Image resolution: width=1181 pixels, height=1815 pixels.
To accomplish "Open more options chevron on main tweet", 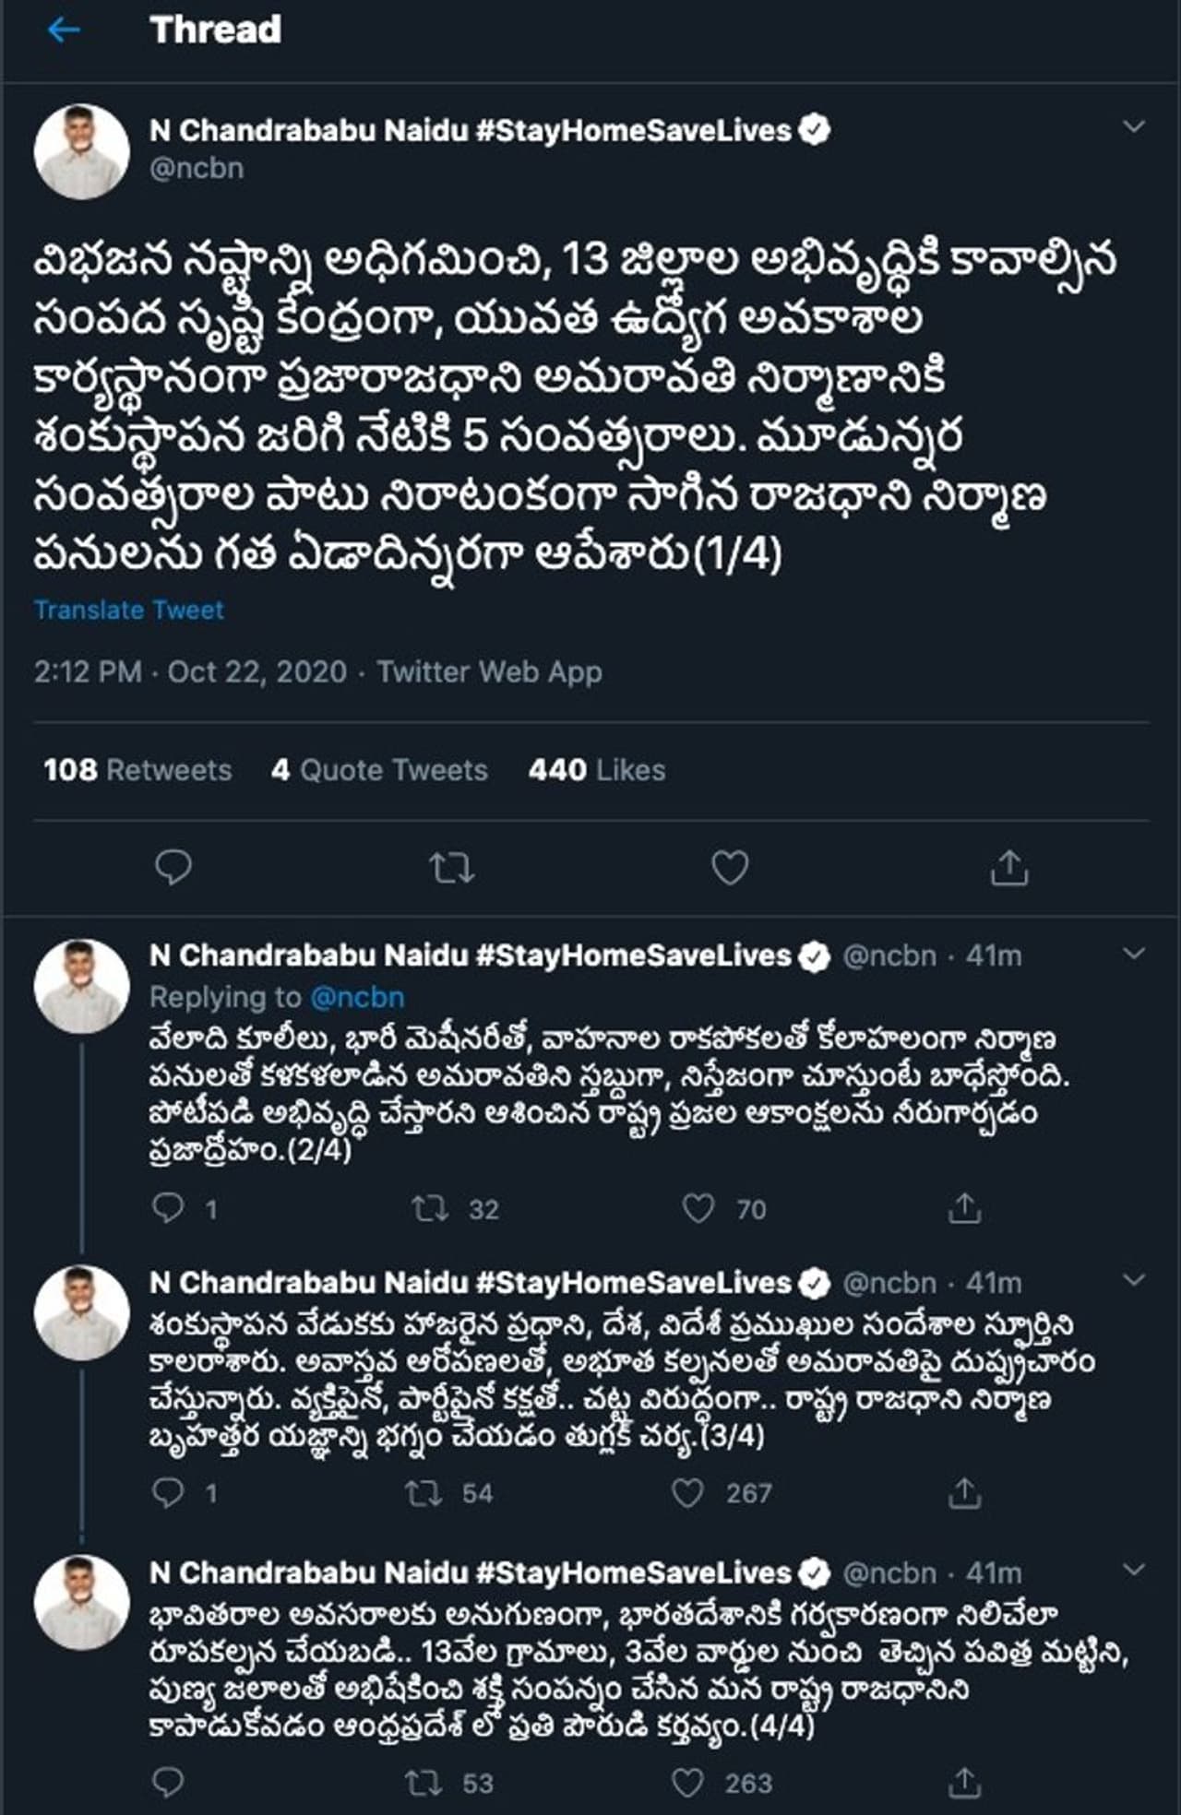I will pos(1134,126).
